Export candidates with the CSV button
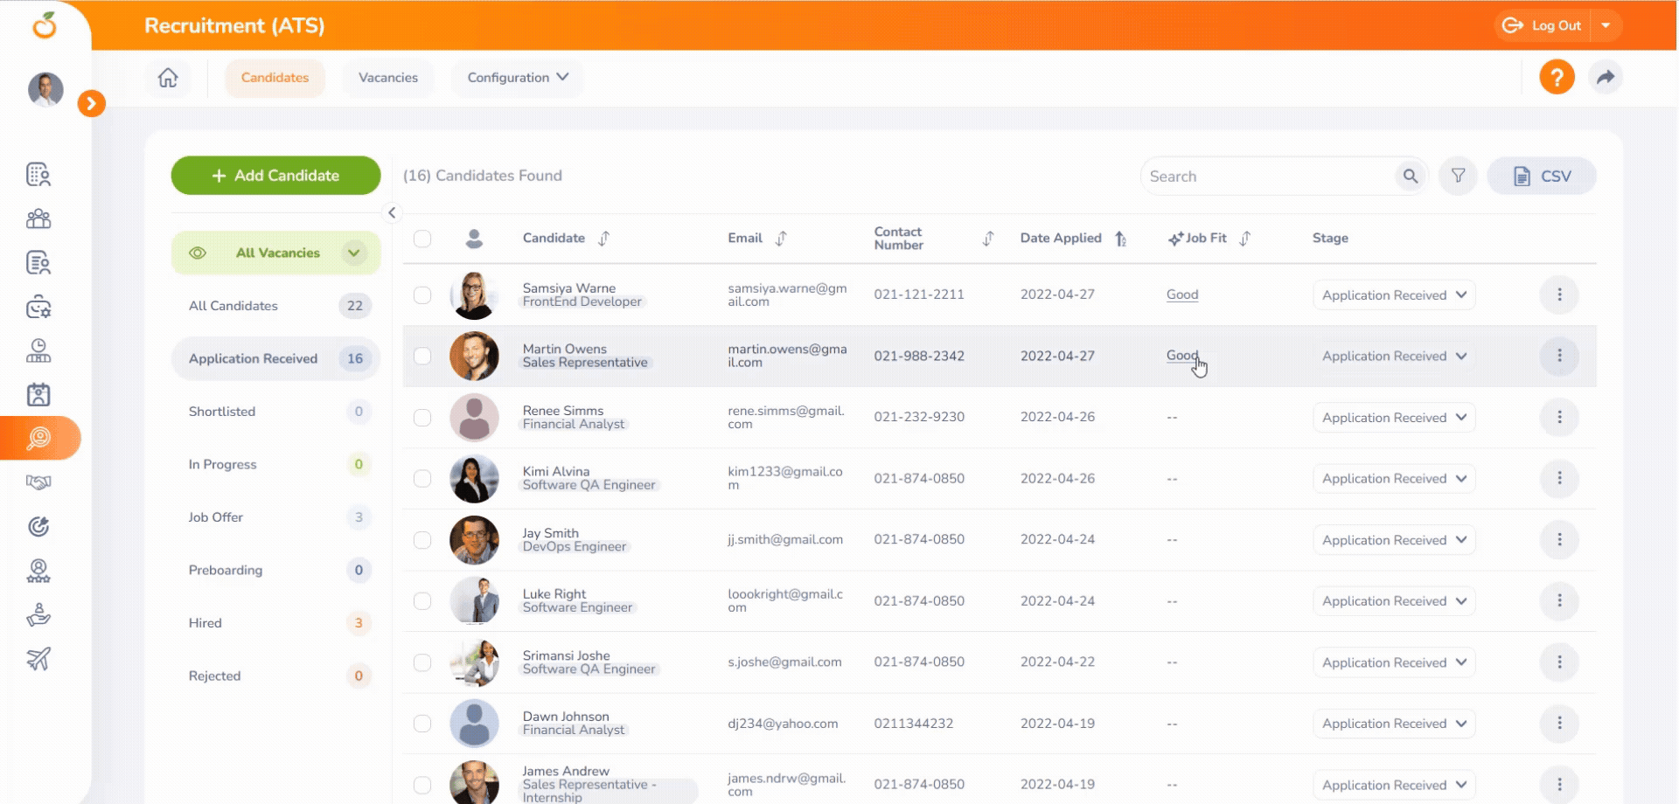1679x804 pixels. (x=1541, y=177)
